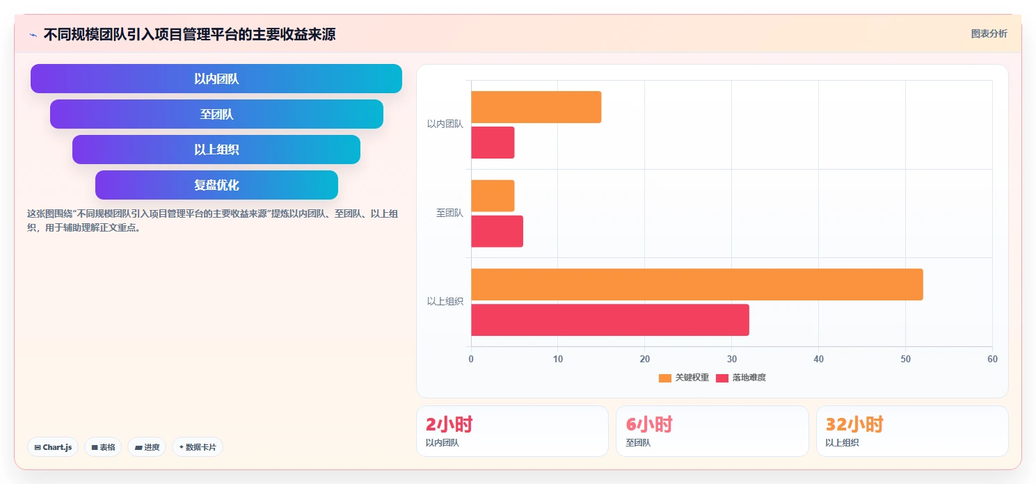Click the x-axis value 30

coord(731,360)
